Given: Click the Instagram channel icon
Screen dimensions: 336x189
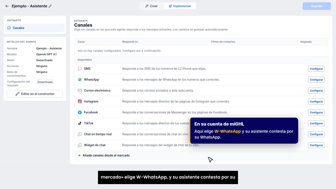Looking at the screenshot, I should [x=80, y=102].
